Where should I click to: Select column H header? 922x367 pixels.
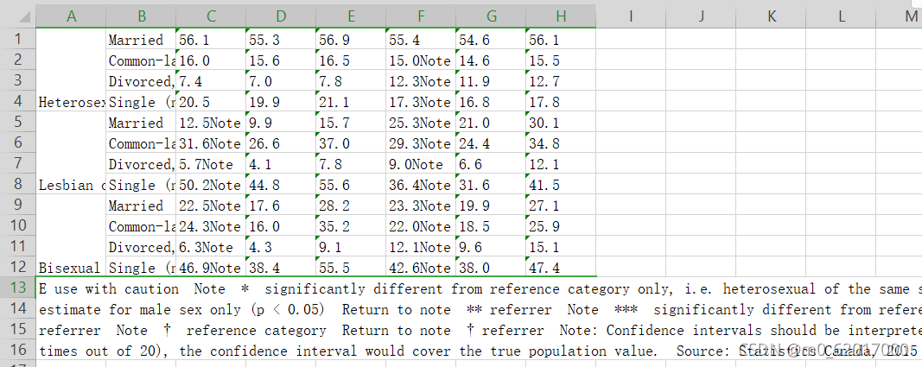click(x=561, y=16)
